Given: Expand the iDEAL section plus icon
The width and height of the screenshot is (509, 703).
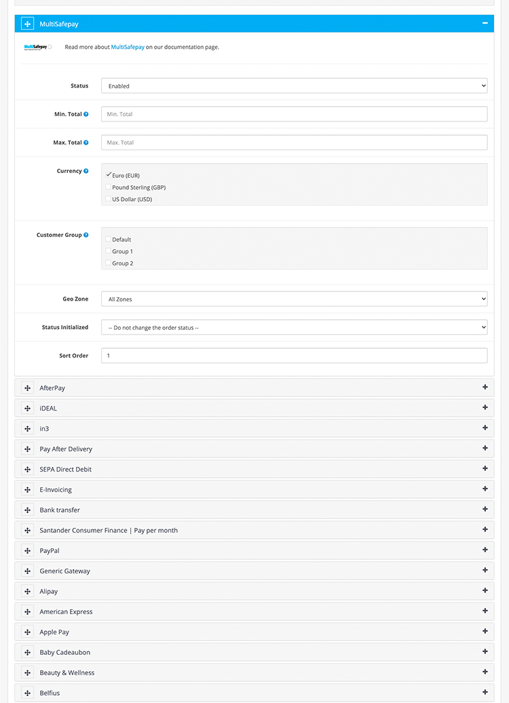Looking at the screenshot, I should pyautogui.click(x=485, y=408).
